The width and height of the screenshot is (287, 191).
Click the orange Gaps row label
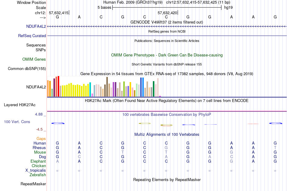pyautogui.click(x=41, y=139)
